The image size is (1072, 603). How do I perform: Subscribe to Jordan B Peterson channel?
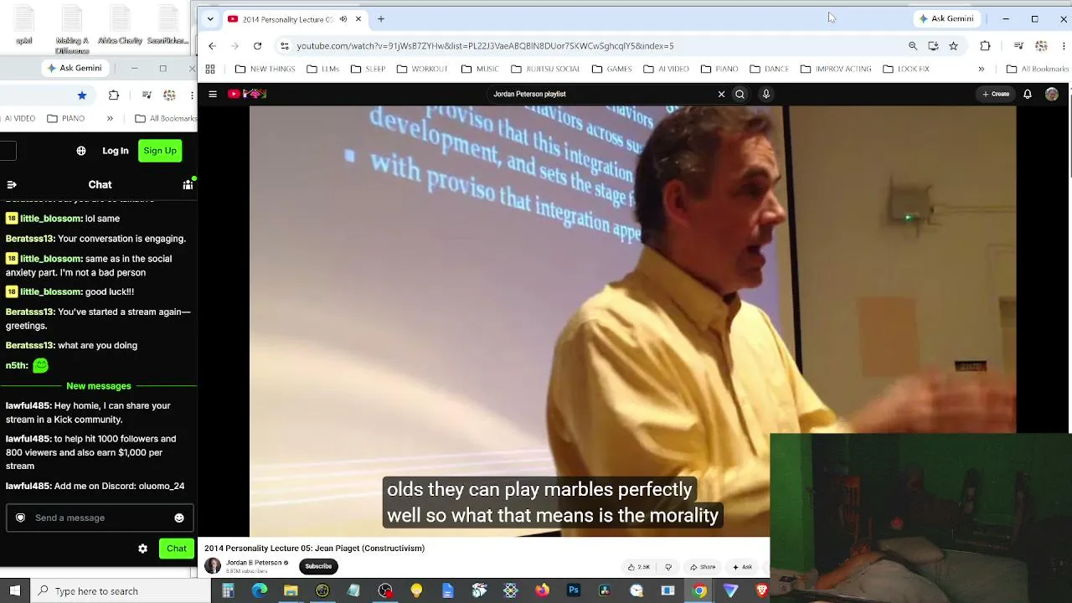pyautogui.click(x=318, y=566)
